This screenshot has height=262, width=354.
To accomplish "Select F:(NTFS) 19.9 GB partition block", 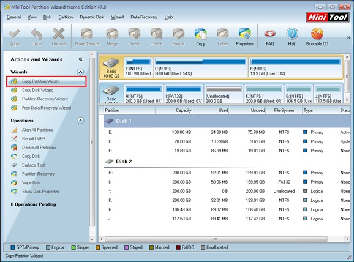I will [296, 67].
